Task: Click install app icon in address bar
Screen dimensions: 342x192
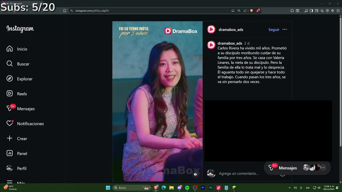Action: pos(233,11)
